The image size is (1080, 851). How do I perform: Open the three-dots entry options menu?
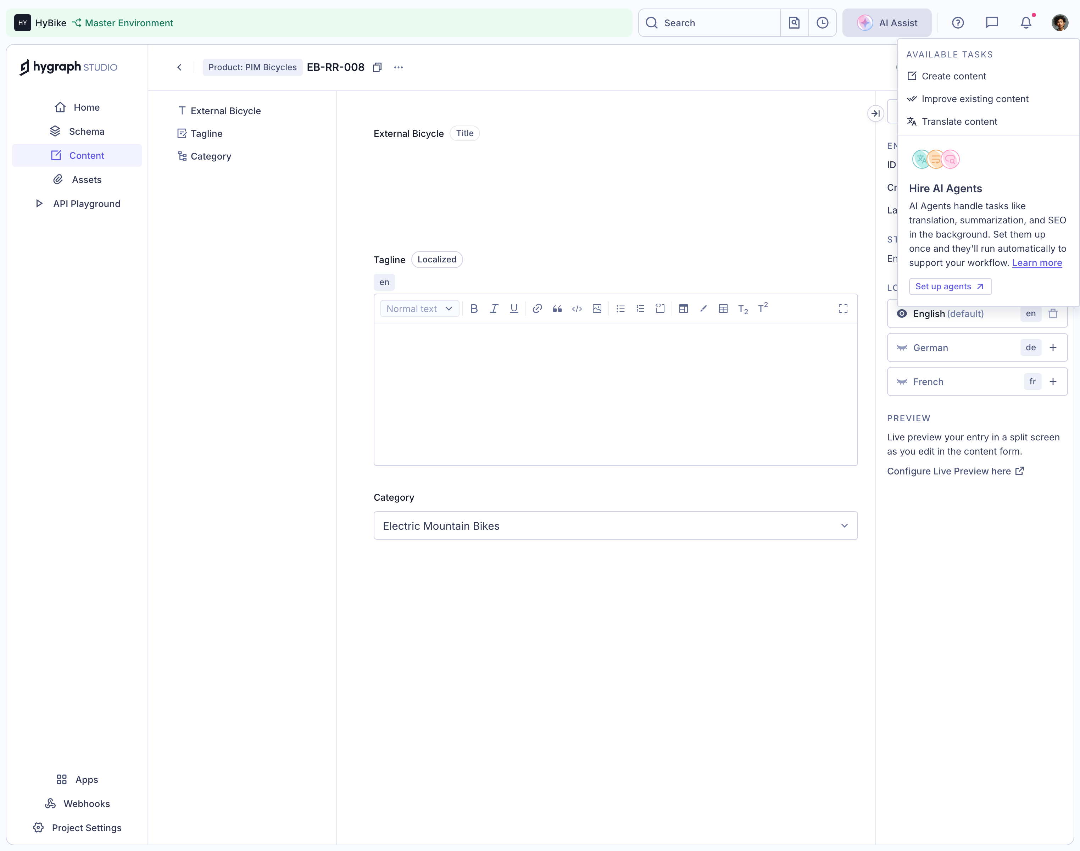(399, 67)
